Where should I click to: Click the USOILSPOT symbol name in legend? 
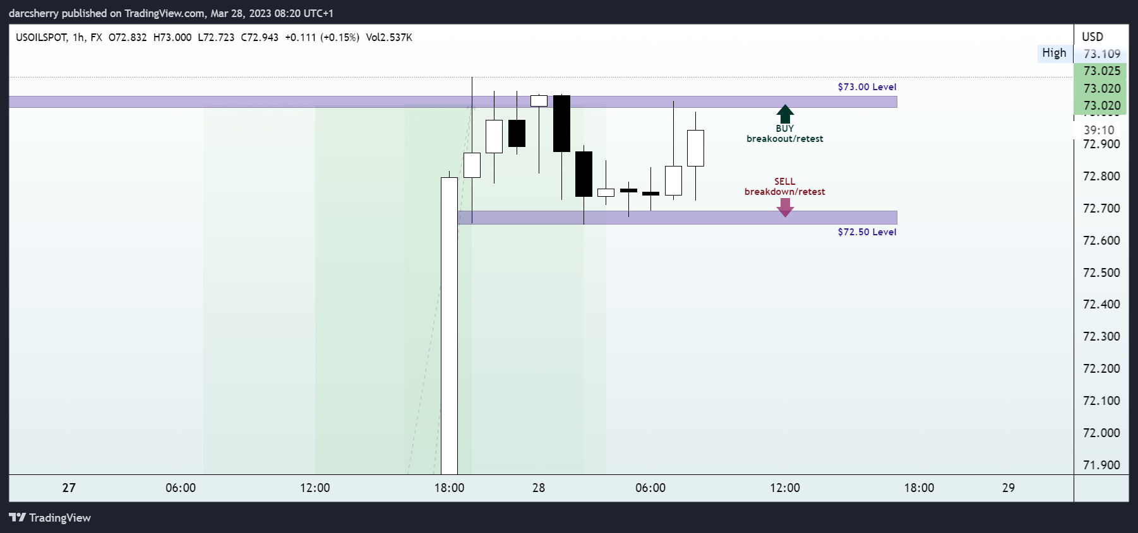(41, 37)
